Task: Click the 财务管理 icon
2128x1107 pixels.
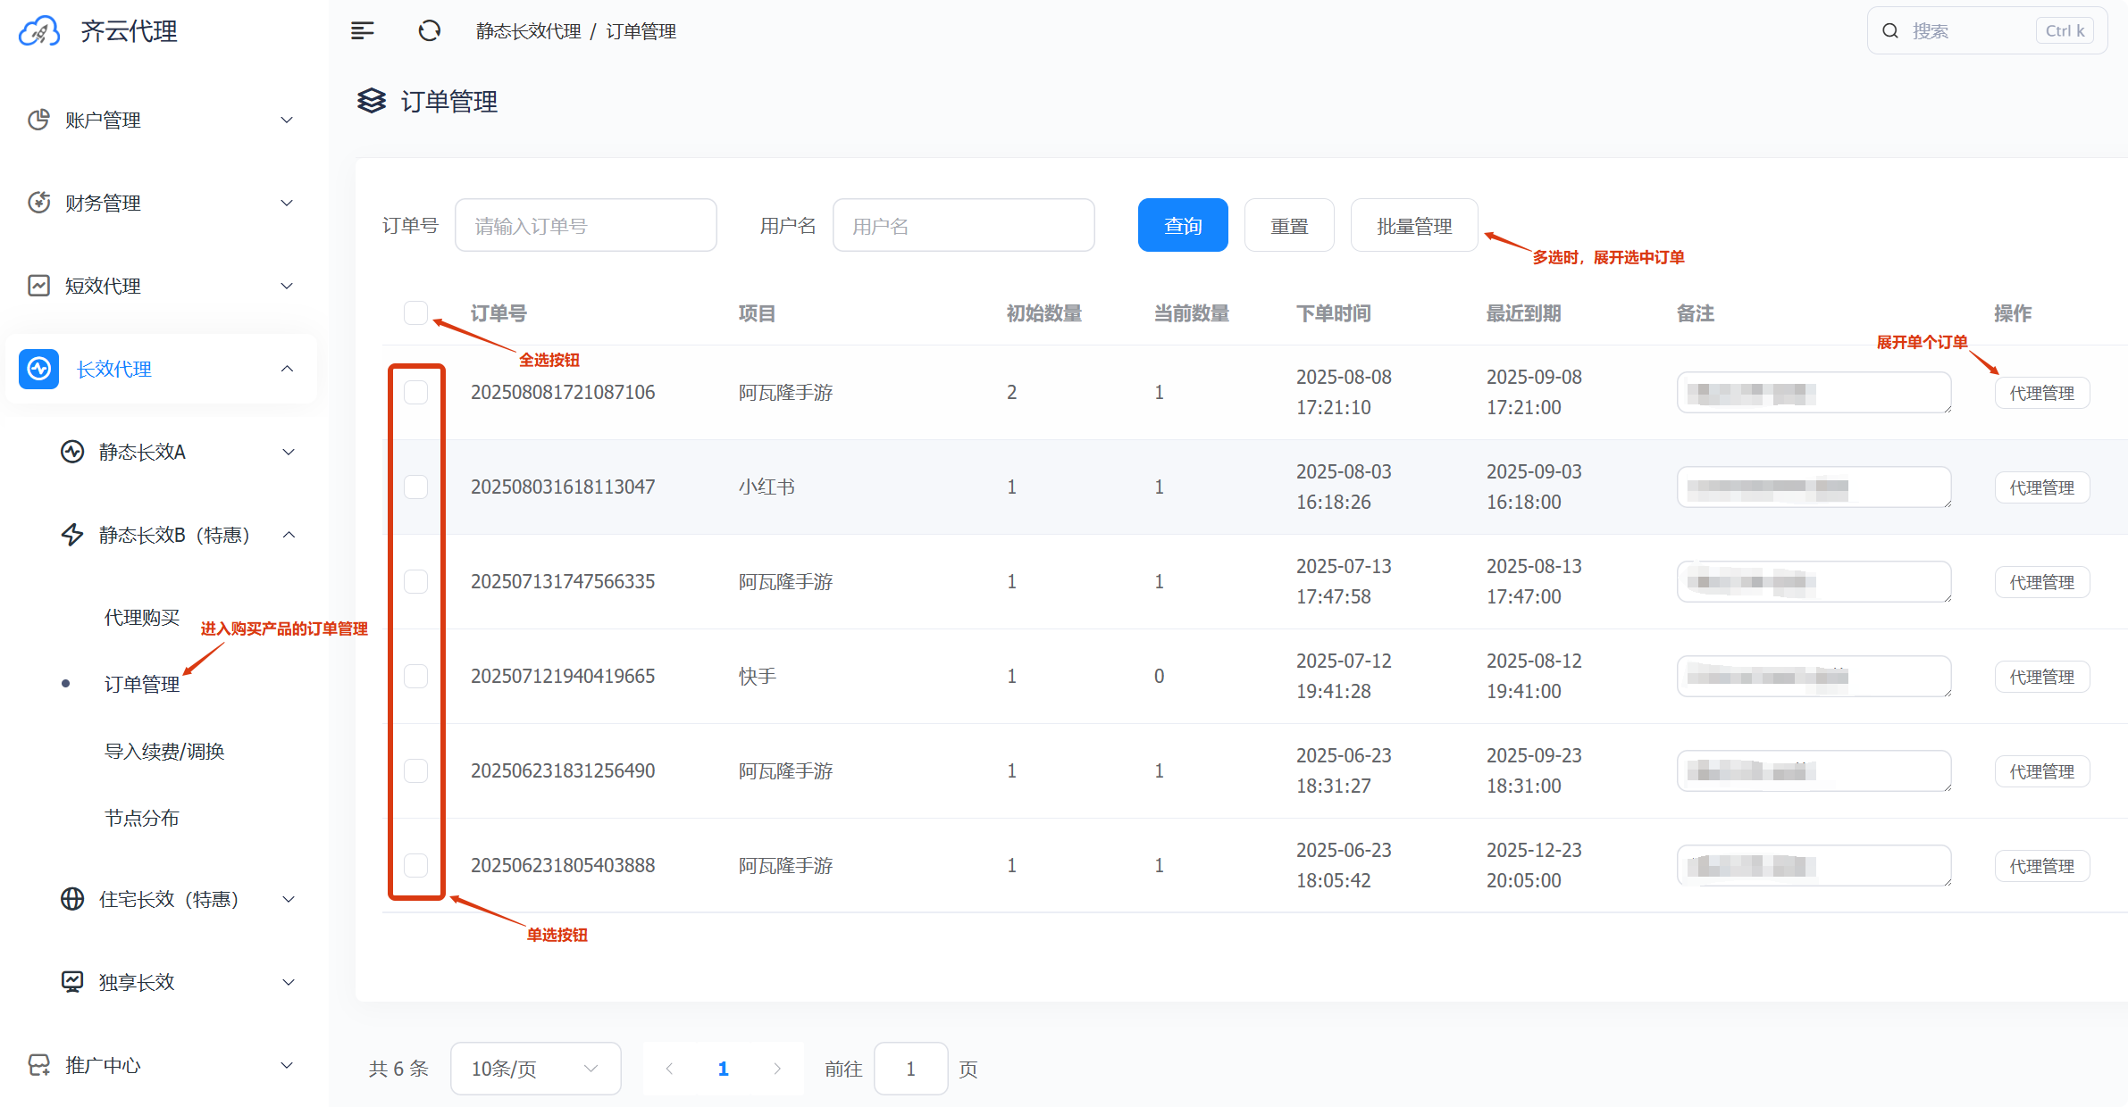Action: (x=38, y=203)
